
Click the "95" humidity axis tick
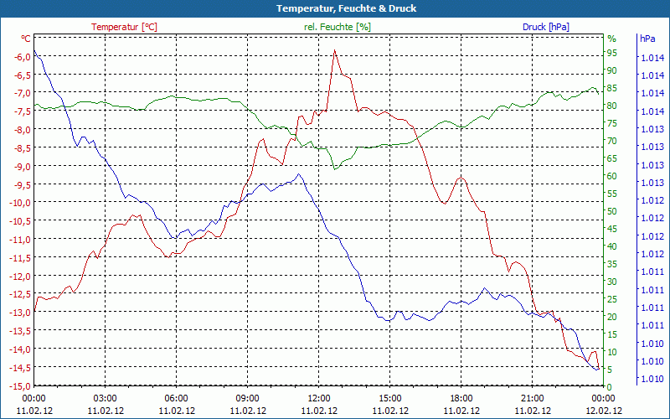pyautogui.click(x=612, y=53)
